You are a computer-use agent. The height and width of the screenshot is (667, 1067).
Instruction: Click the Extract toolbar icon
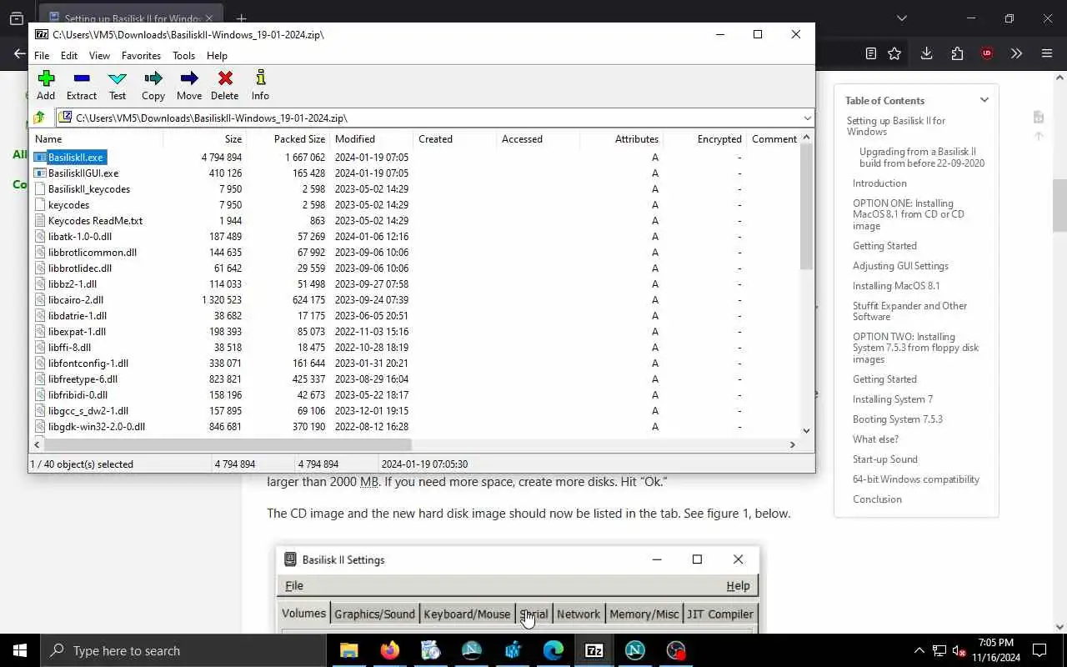[x=82, y=85]
